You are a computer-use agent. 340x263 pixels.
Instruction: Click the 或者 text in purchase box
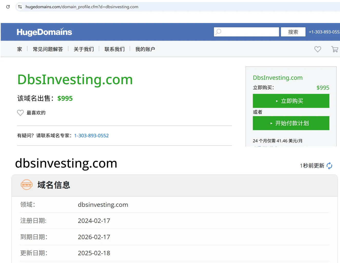pyautogui.click(x=258, y=112)
